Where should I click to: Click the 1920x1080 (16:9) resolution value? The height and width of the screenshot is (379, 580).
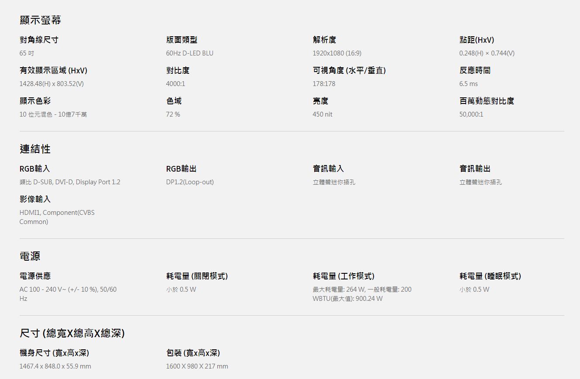(336, 53)
